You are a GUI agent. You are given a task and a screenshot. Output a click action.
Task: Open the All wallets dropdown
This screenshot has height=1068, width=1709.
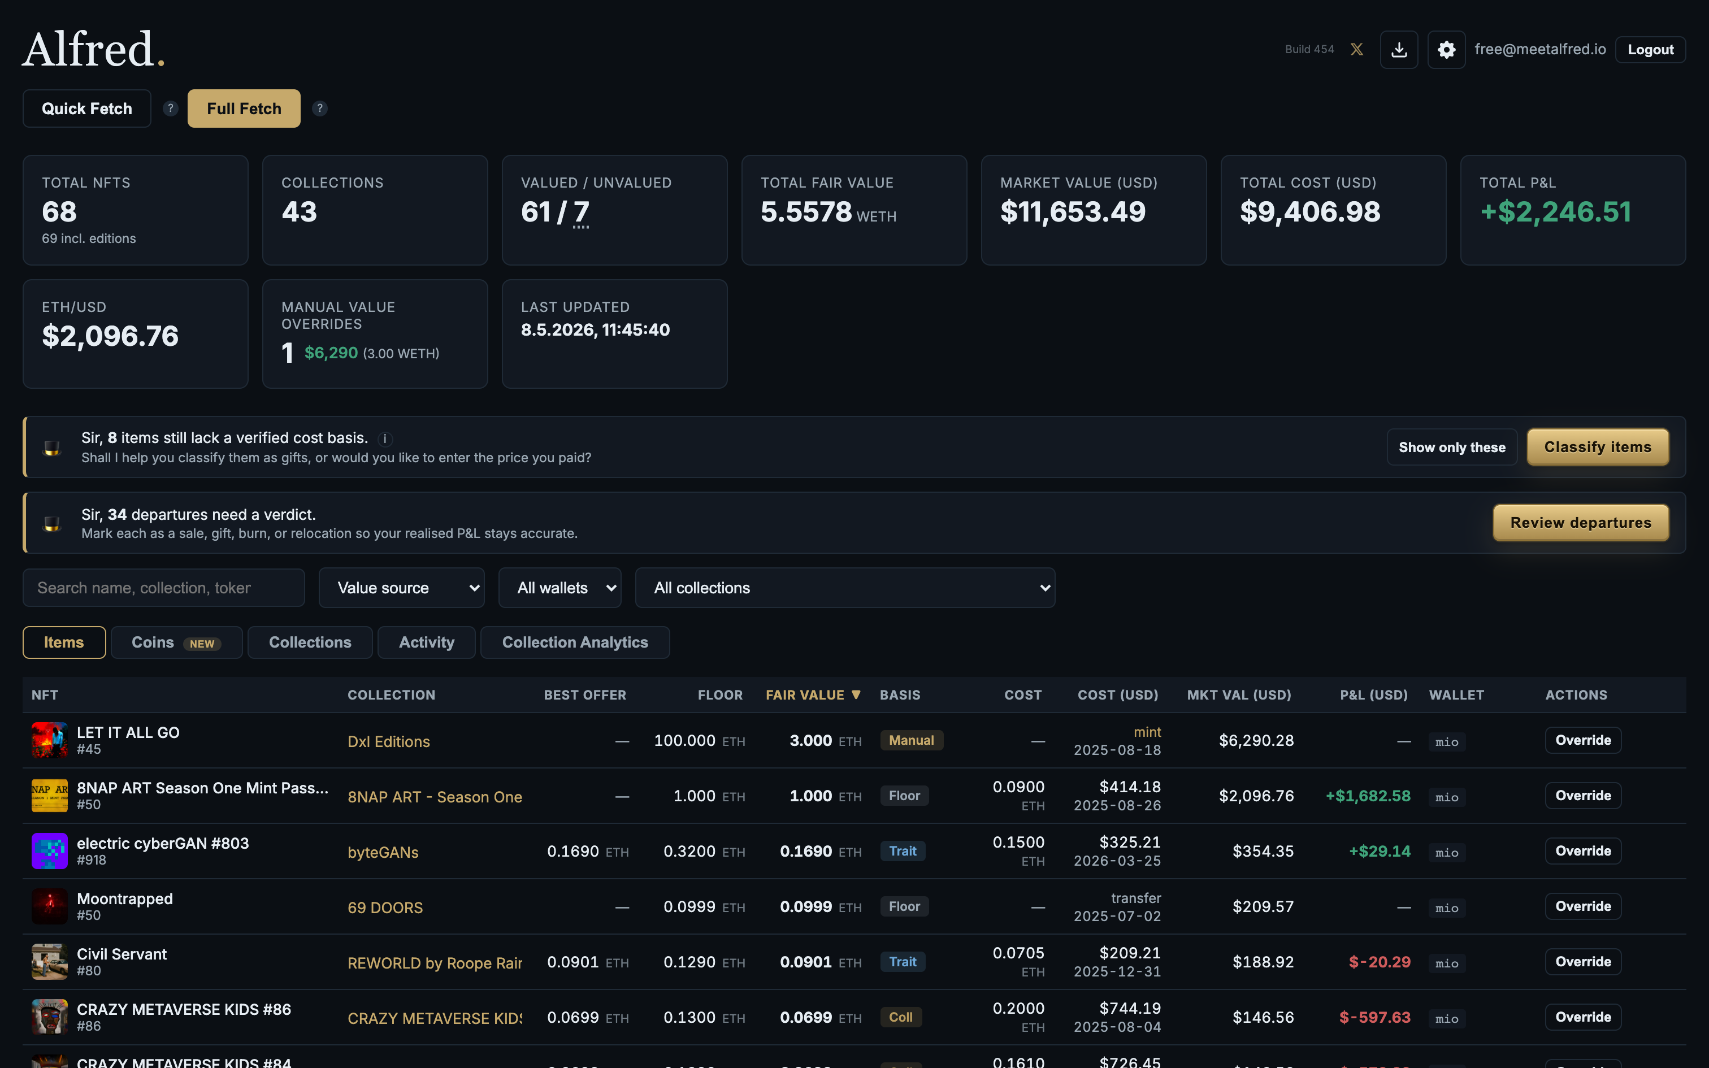(x=560, y=588)
